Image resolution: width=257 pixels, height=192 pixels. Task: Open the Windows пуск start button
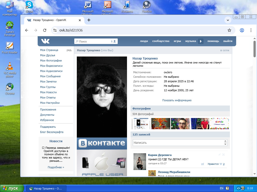tap(12, 188)
